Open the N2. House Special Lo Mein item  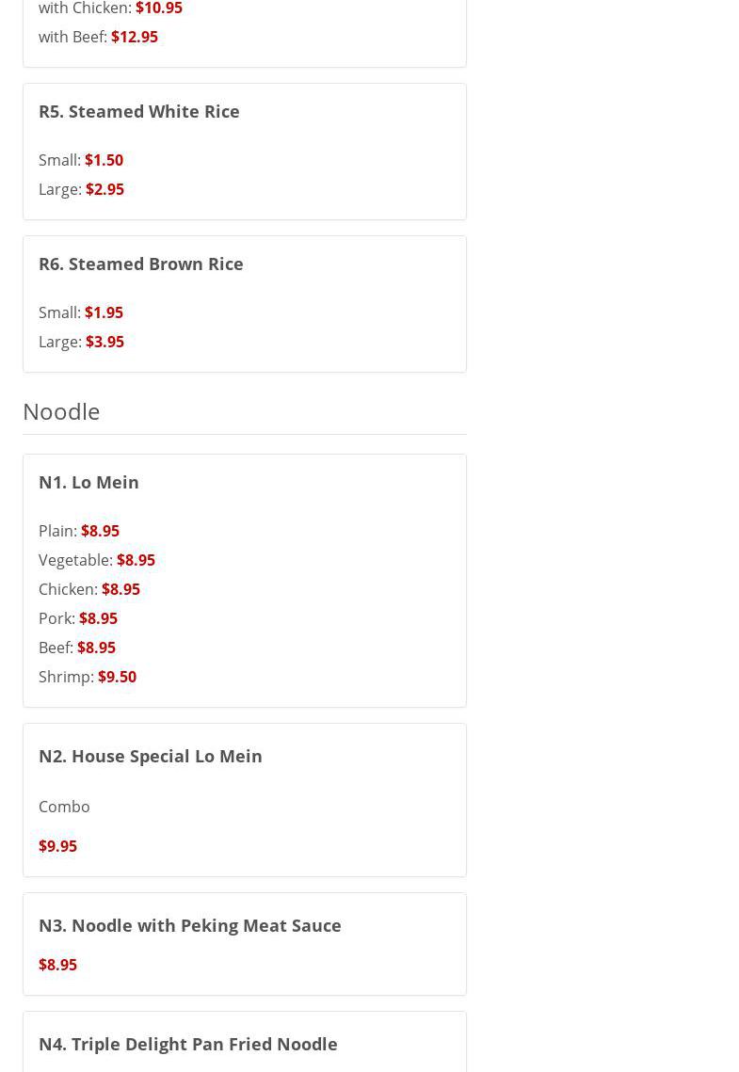[x=151, y=756]
